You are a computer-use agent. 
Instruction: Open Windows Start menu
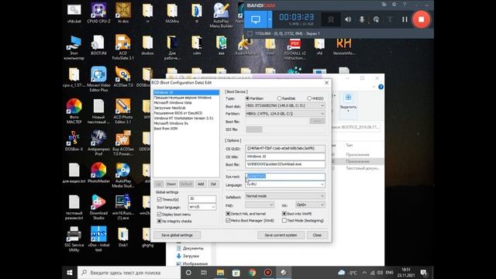coord(70,272)
